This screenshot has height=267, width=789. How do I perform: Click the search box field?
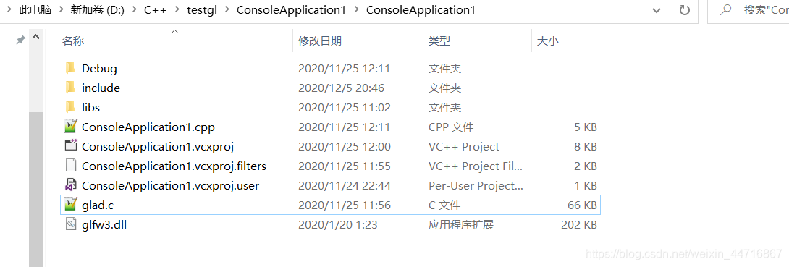click(x=748, y=10)
